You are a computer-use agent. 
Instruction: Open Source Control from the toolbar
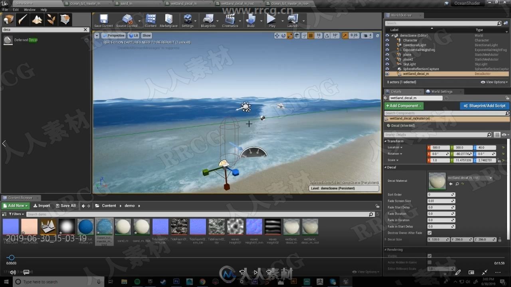(127, 21)
